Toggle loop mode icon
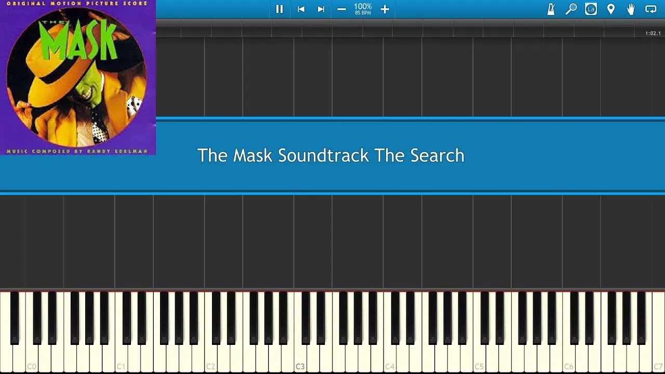This screenshot has width=665, height=374. (650, 9)
